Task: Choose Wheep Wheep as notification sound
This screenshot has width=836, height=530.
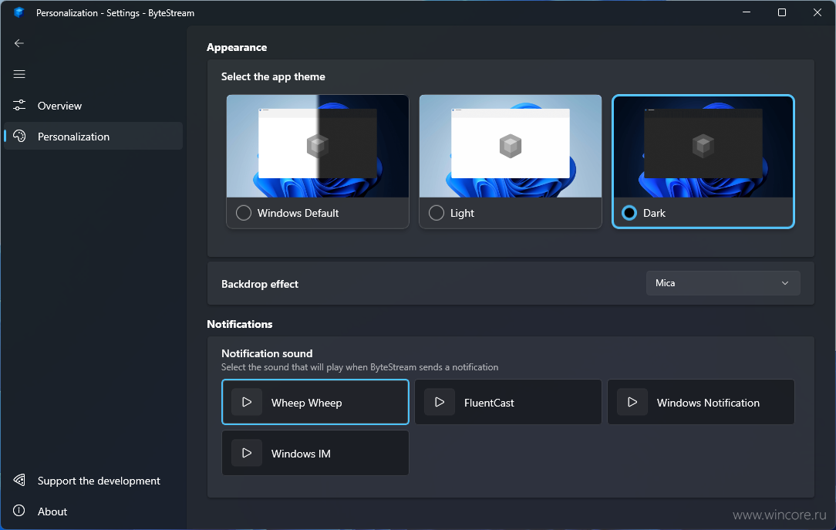Action: [315, 402]
